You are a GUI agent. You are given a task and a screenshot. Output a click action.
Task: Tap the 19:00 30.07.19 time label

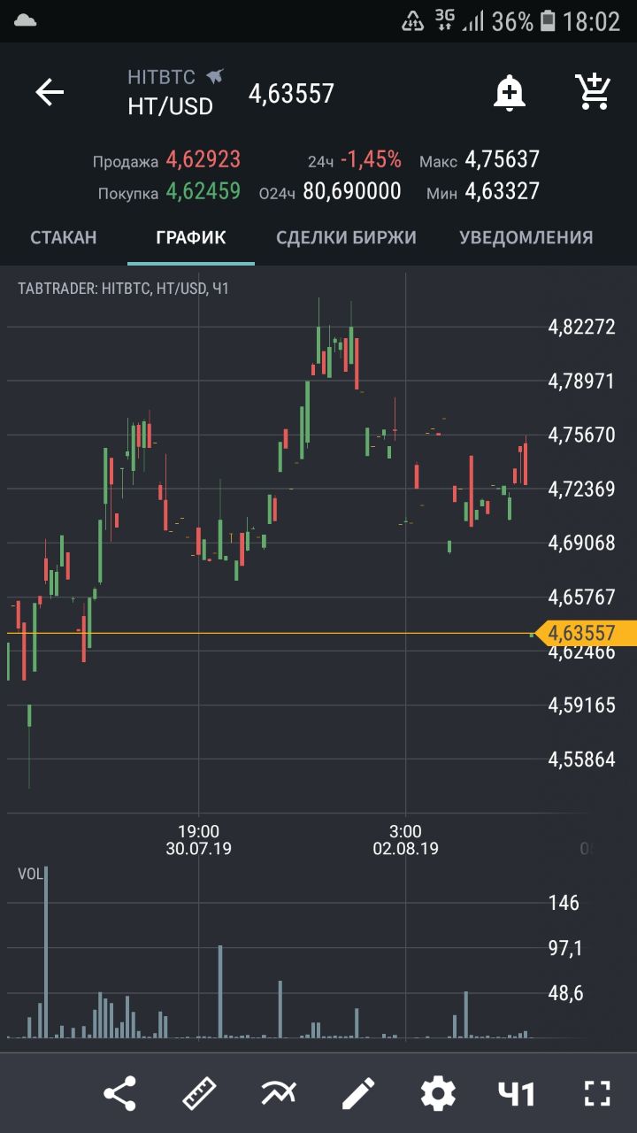click(x=198, y=839)
